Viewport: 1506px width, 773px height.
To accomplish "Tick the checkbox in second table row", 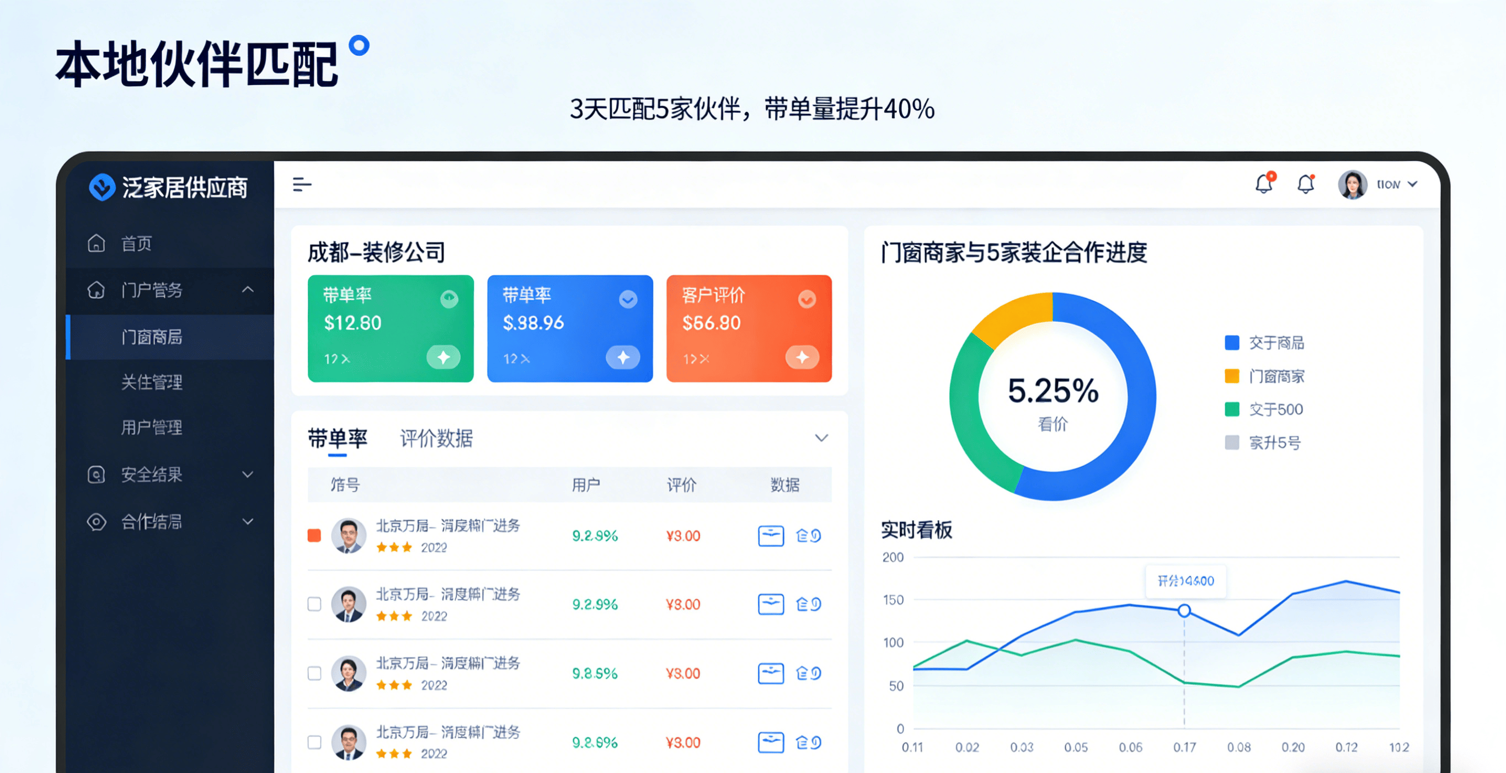I will 314,604.
